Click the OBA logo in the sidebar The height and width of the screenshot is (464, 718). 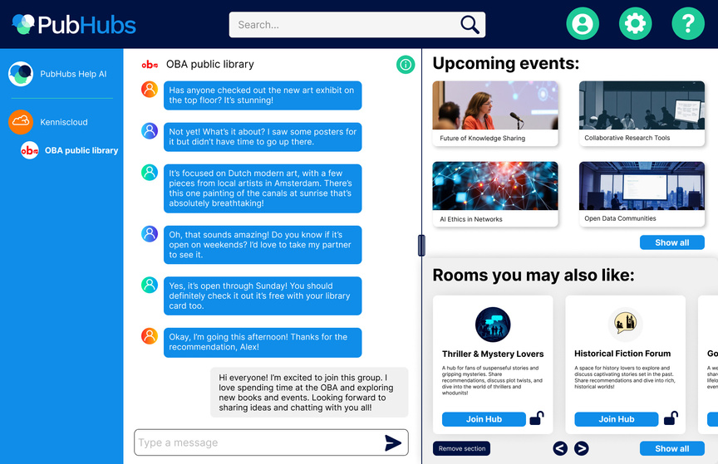(30, 150)
